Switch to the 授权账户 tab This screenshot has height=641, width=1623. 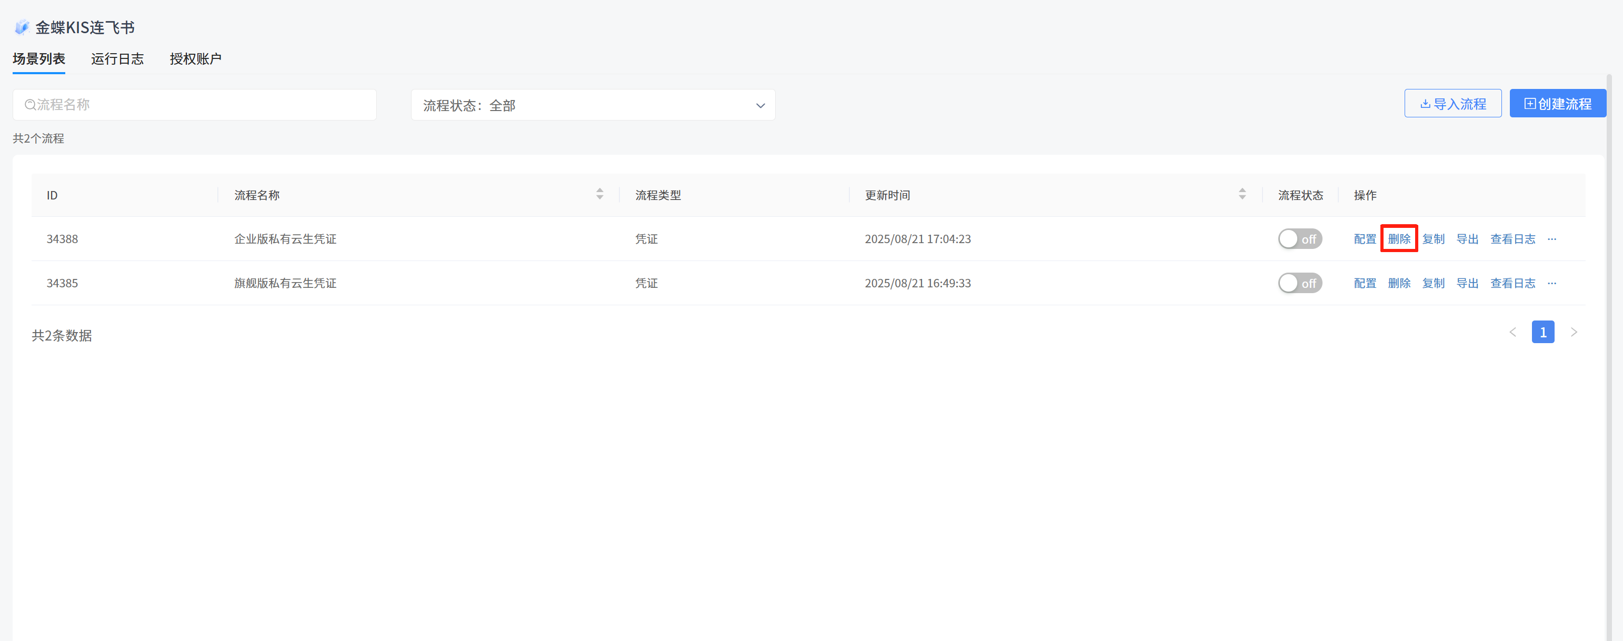(195, 58)
